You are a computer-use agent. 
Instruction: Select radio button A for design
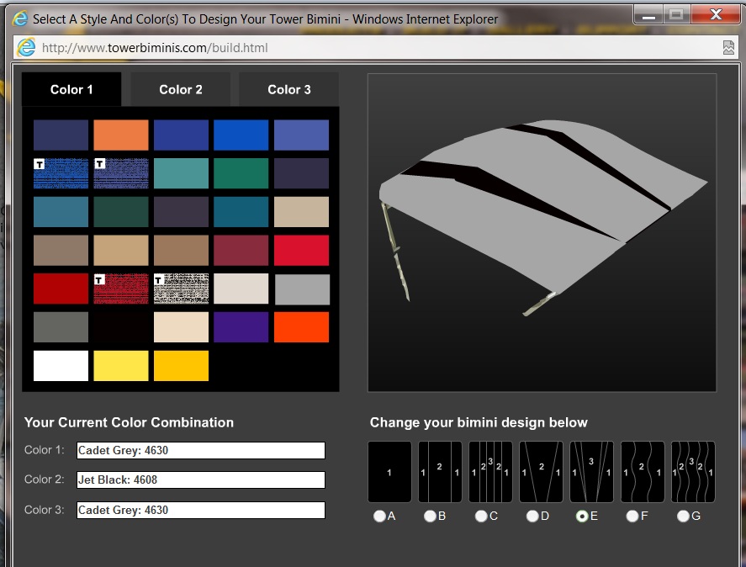(379, 517)
